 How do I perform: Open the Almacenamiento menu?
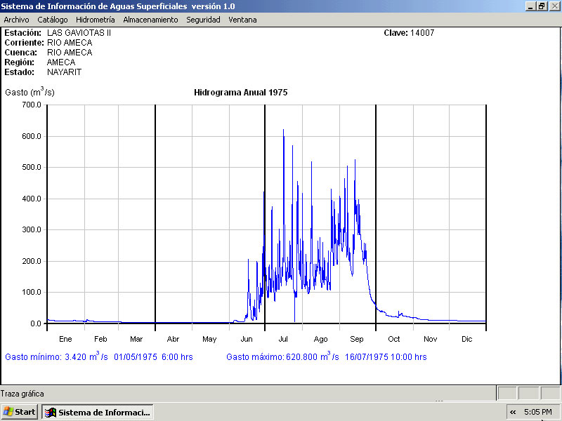150,20
